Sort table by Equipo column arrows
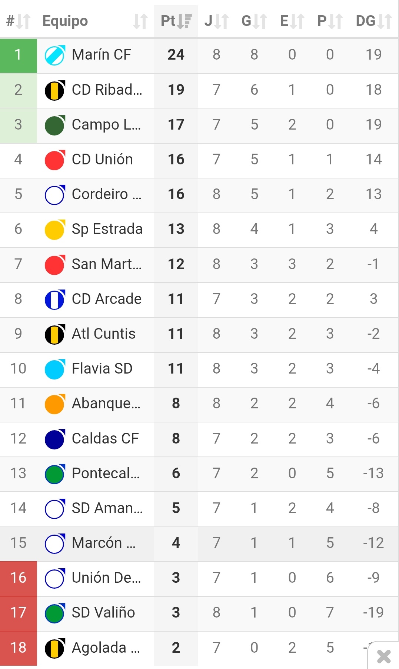Image resolution: width=399 pixels, height=669 pixels. tap(140, 21)
